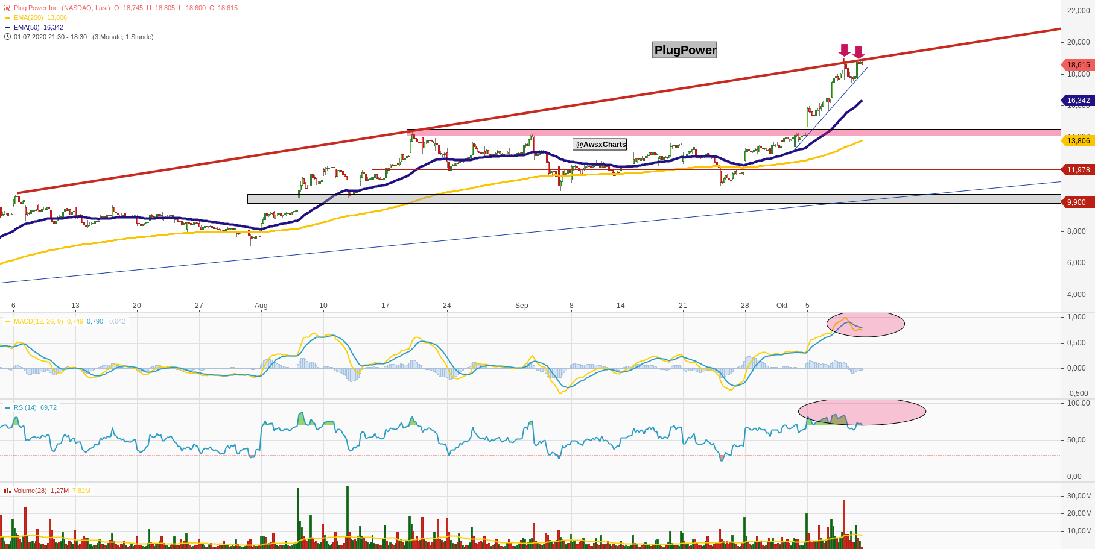Click the yellow MACD legend swatch
Viewport: 1095px width, 549px height.
8,322
